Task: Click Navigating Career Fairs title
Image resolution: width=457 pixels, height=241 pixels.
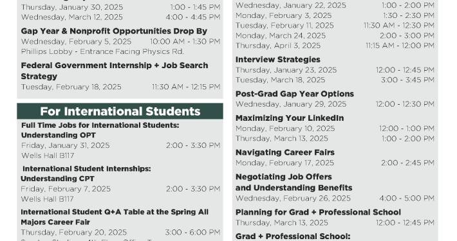Action: (284, 152)
